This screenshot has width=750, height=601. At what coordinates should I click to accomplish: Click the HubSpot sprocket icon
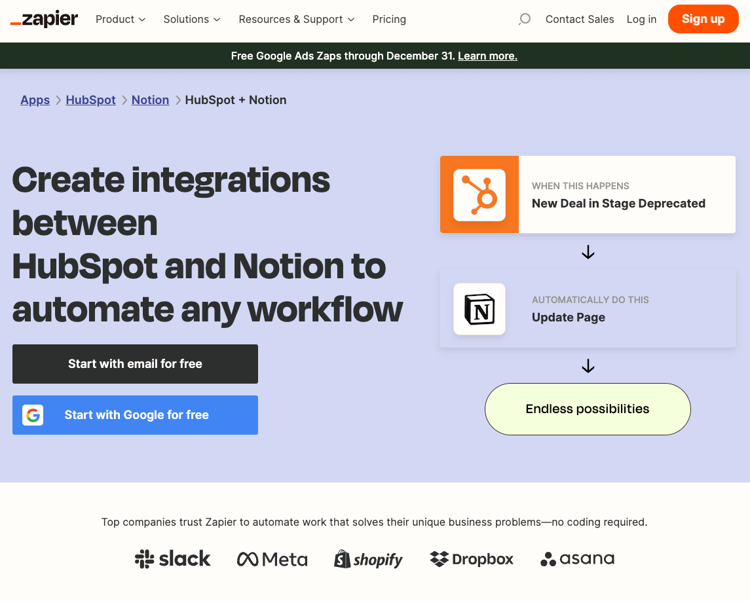[479, 194]
